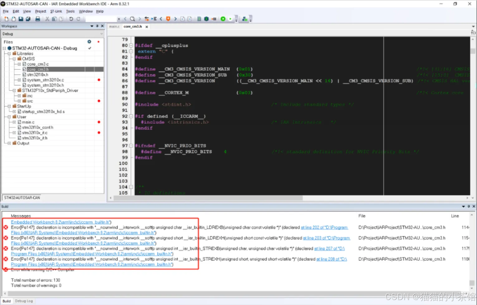Expand the core_cm3.c tree node

19,64
